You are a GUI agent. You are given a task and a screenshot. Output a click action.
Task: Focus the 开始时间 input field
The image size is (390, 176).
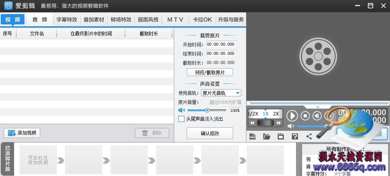pyautogui.click(x=221, y=44)
